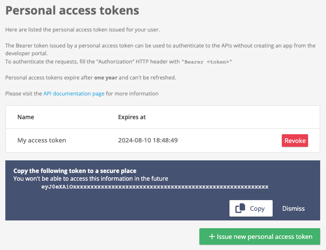Click the Copy the following token heading

[75, 171]
